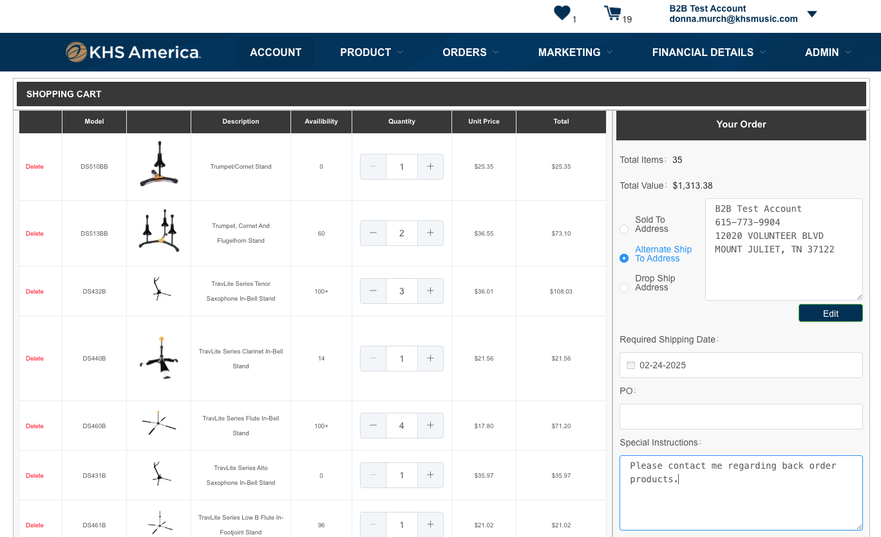Click the PO input field
Screen dimensions: 881x537
point(741,417)
